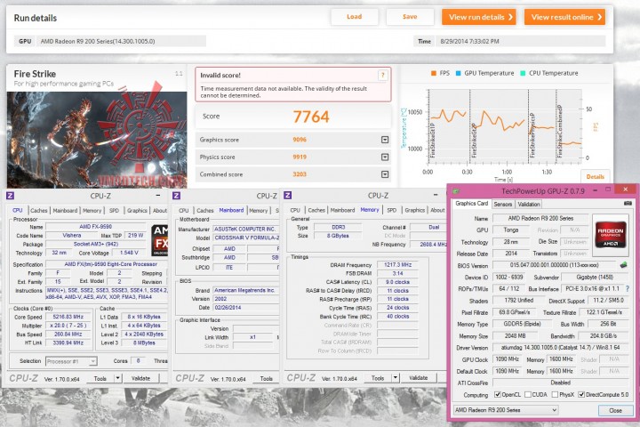Click the Z icon of the CPU tab CPU-Z window
Screen dimensions: 640x427
coord(10,196)
